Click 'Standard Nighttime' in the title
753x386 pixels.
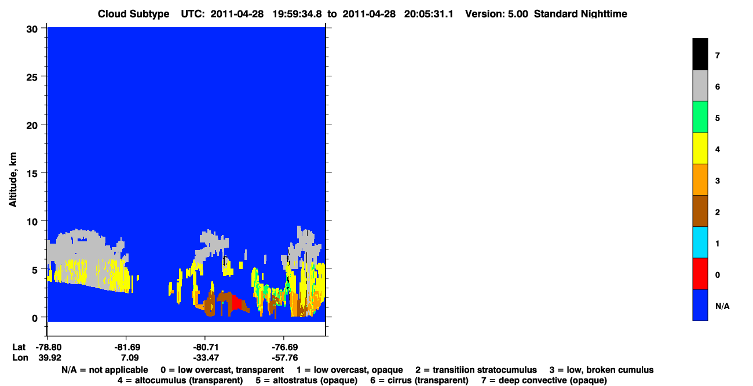coord(580,14)
